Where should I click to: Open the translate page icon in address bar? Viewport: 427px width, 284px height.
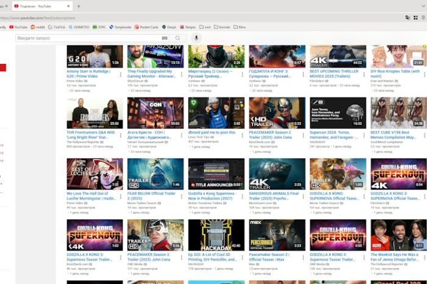(x=407, y=18)
